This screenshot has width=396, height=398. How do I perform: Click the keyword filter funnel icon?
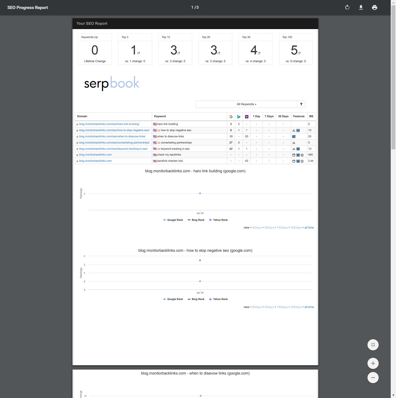(x=301, y=104)
